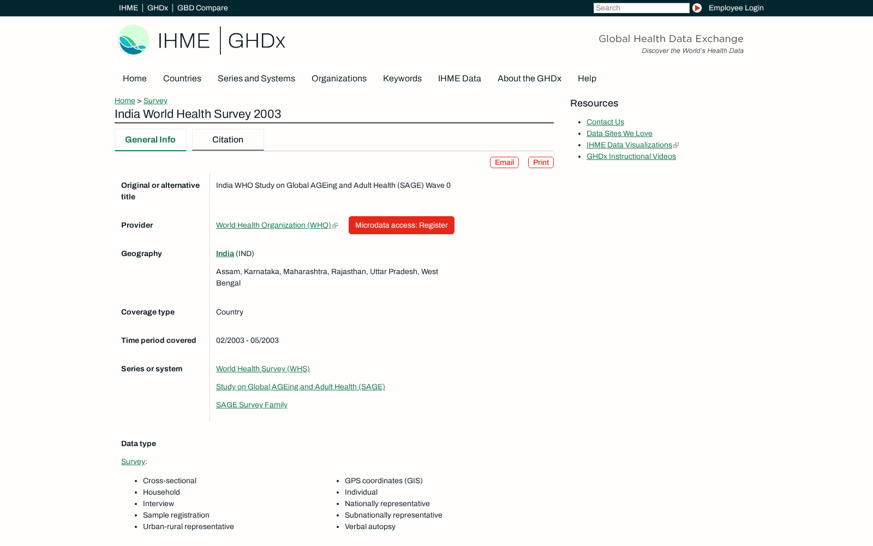Open the Series and Systems menu
Image resolution: width=873 pixels, height=546 pixels.
point(256,78)
